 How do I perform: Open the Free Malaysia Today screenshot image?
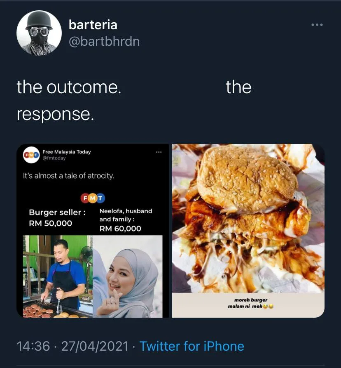[x=93, y=231]
